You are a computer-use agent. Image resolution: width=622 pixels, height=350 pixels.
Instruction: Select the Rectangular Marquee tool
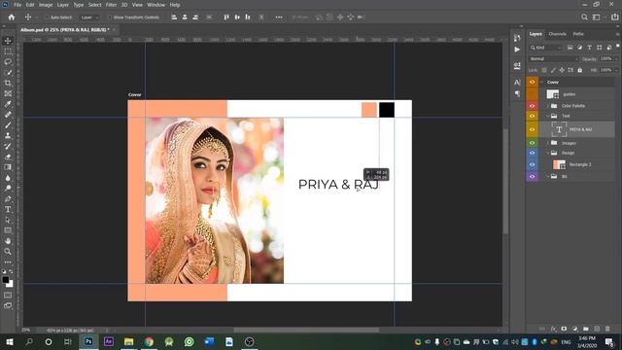(8, 52)
